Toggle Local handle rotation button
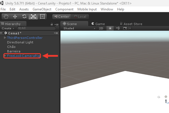 [80, 17]
